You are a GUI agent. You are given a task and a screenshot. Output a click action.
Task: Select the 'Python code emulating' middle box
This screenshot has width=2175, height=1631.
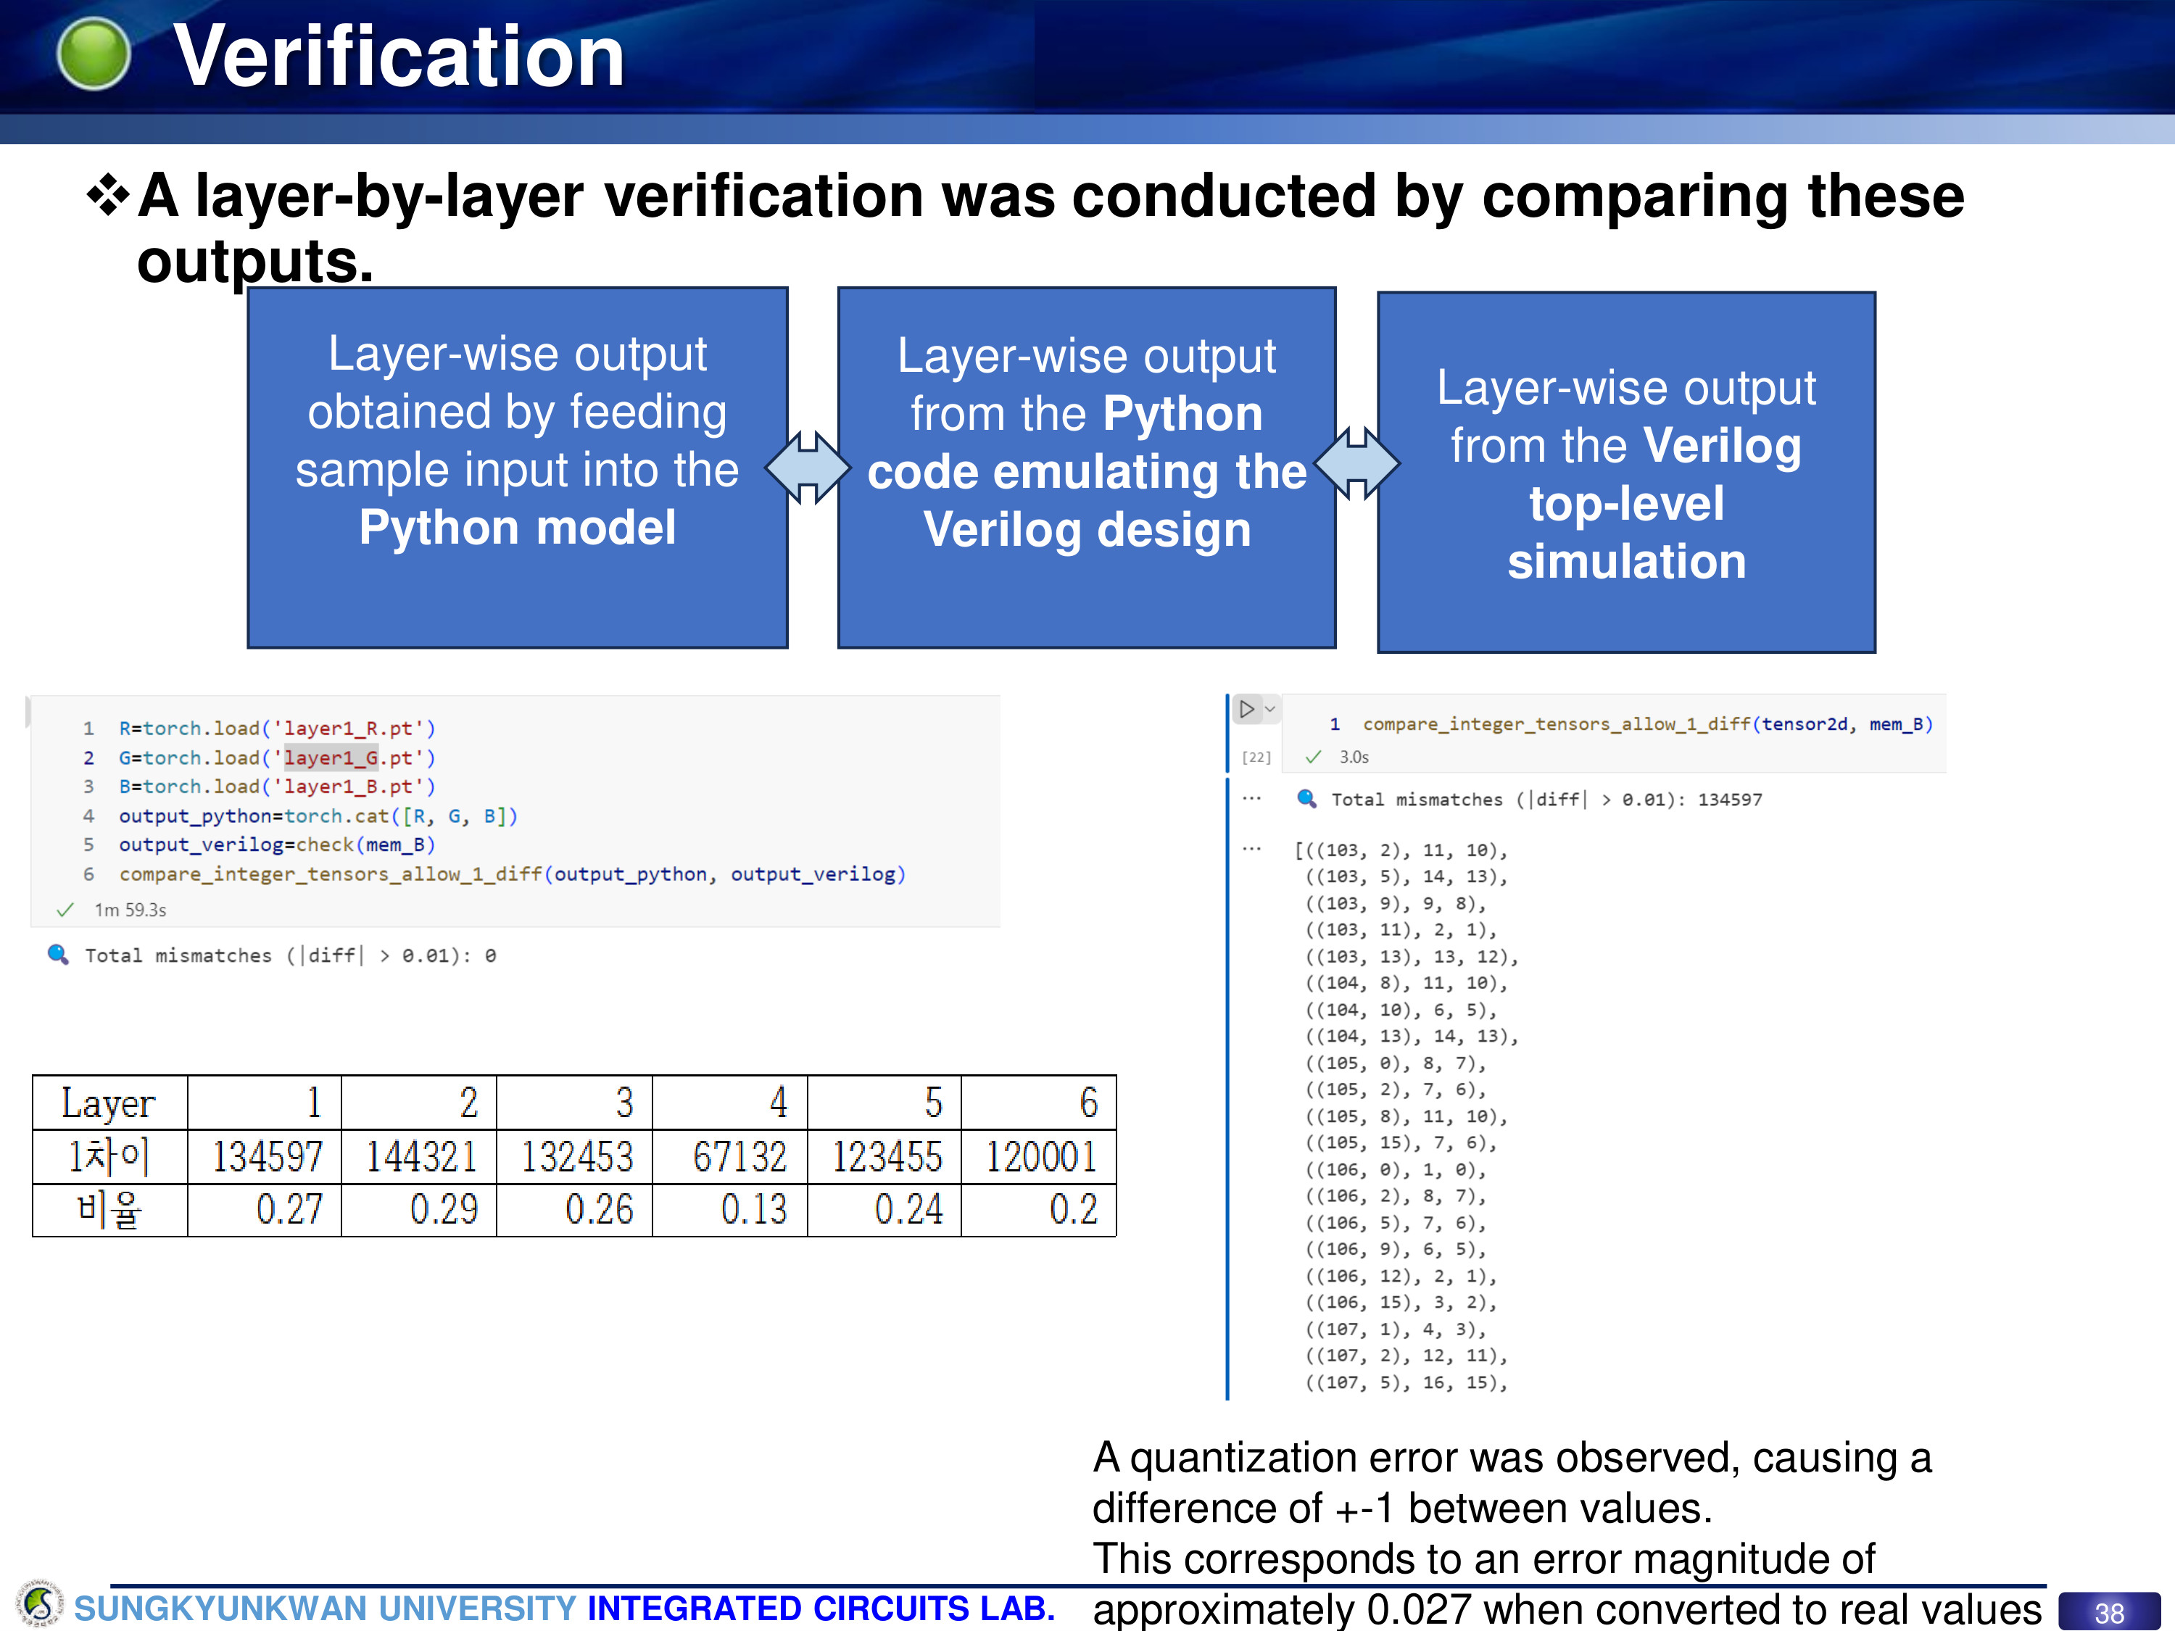[x=1087, y=468]
